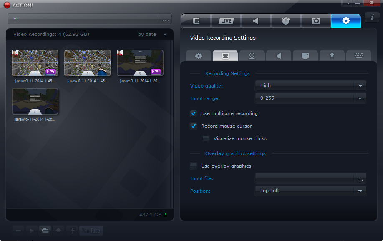The height and width of the screenshot is (241, 383).
Task: Open the Position combo box showing Top Left
Action: 310,191
